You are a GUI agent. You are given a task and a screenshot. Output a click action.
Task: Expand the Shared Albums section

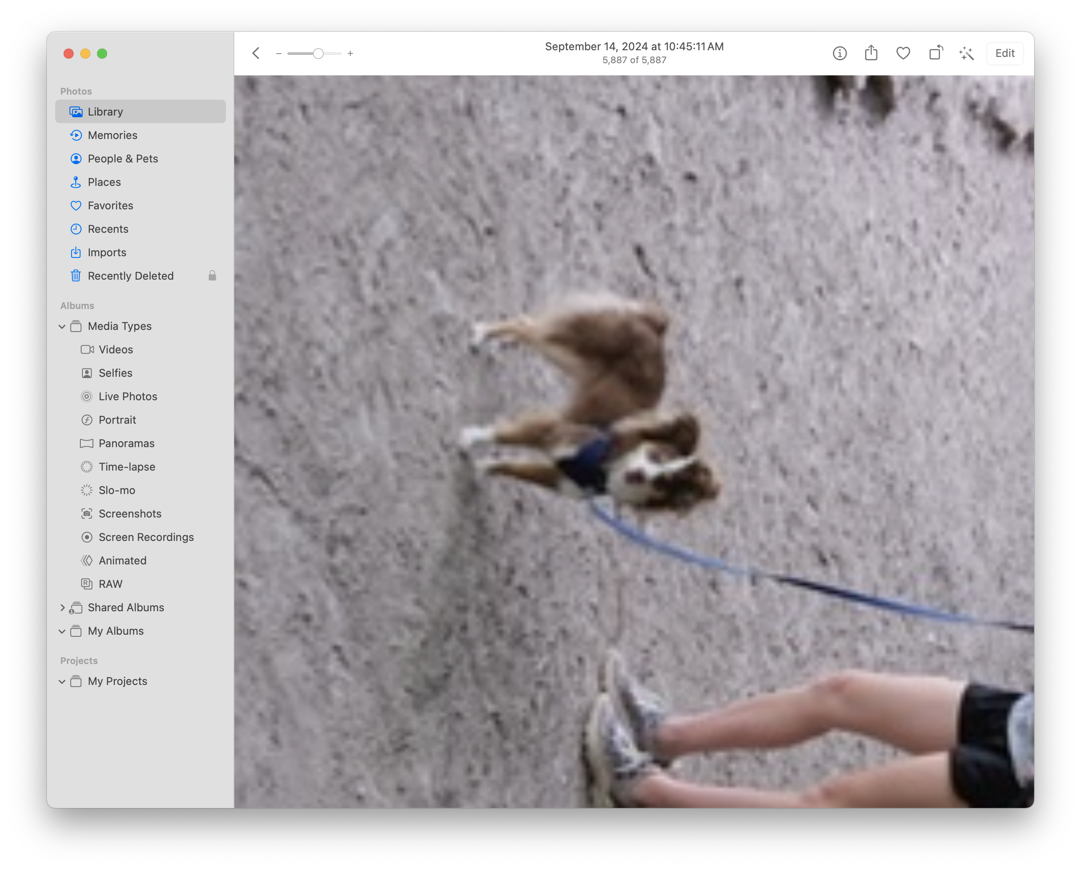tap(62, 607)
